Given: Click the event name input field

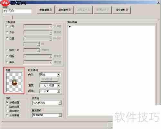Looking at the screenshot, I should click(17, 11).
